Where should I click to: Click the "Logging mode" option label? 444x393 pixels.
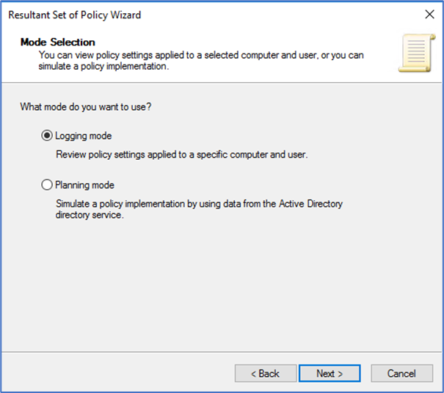tap(84, 136)
